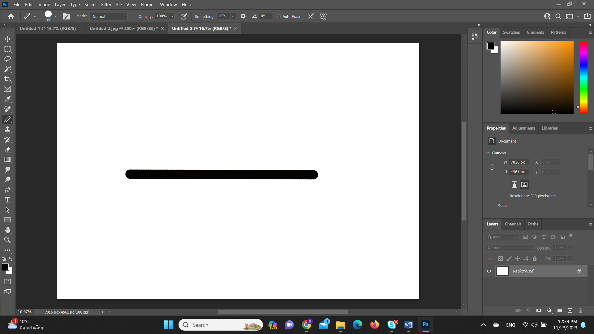Reset default foreground and background colors
This screenshot has height=334, width=594.
pos(4,259)
